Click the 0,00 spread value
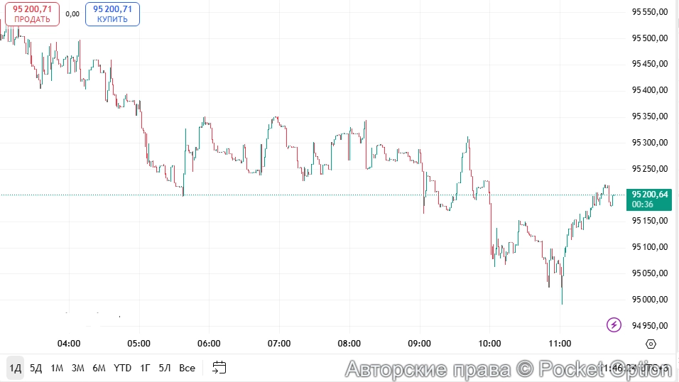The image size is (679, 382). tap(72, 13)
